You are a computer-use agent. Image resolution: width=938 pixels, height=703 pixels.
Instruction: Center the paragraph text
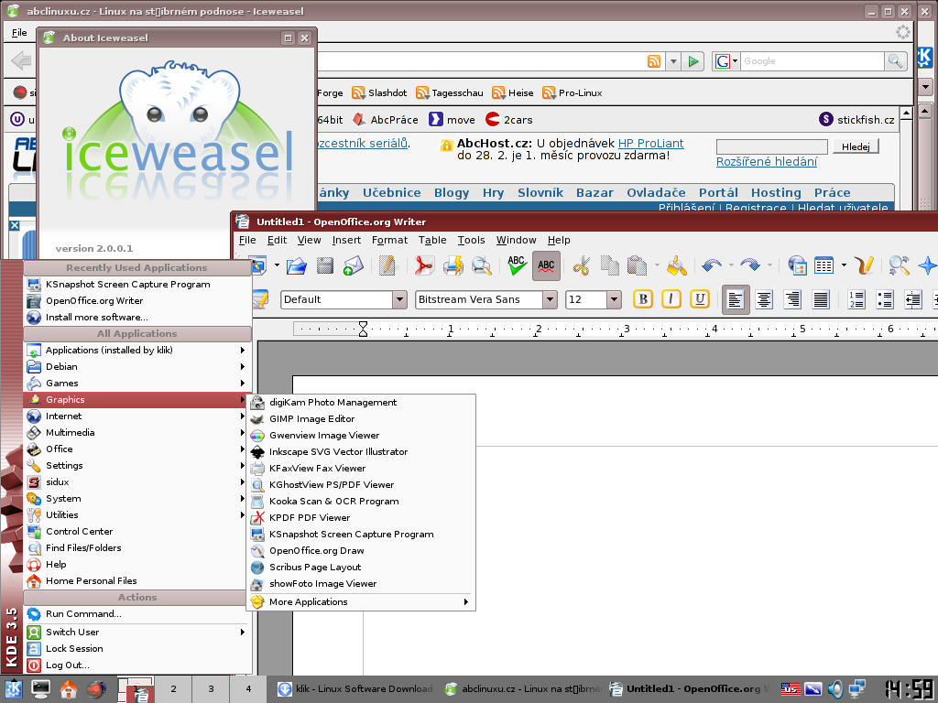764,299
